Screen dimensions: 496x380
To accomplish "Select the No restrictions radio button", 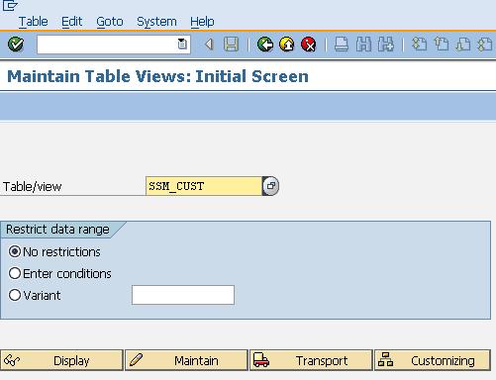I will (x=15, y=251).
